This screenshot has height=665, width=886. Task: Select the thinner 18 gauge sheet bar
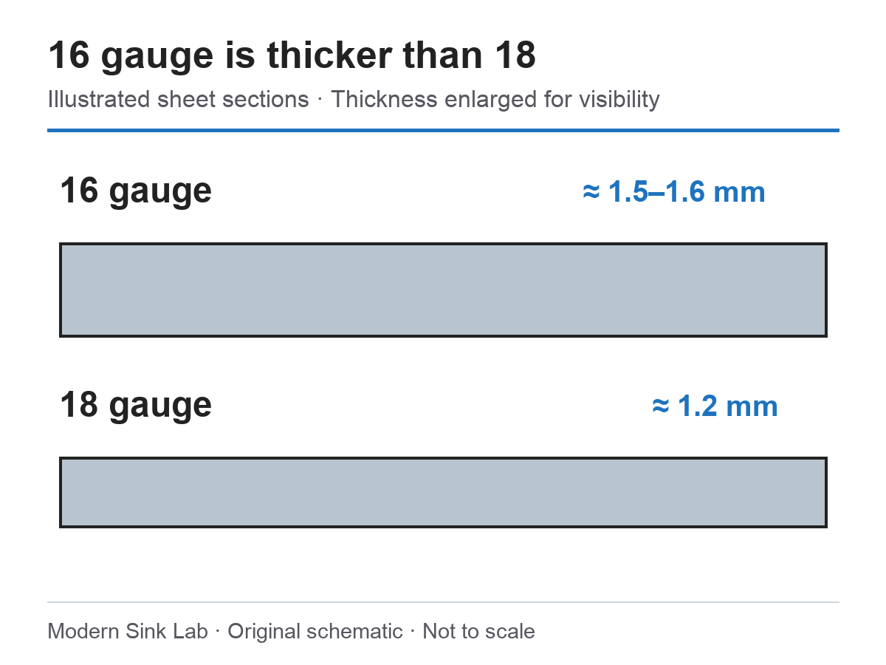(x=443, y=492)
